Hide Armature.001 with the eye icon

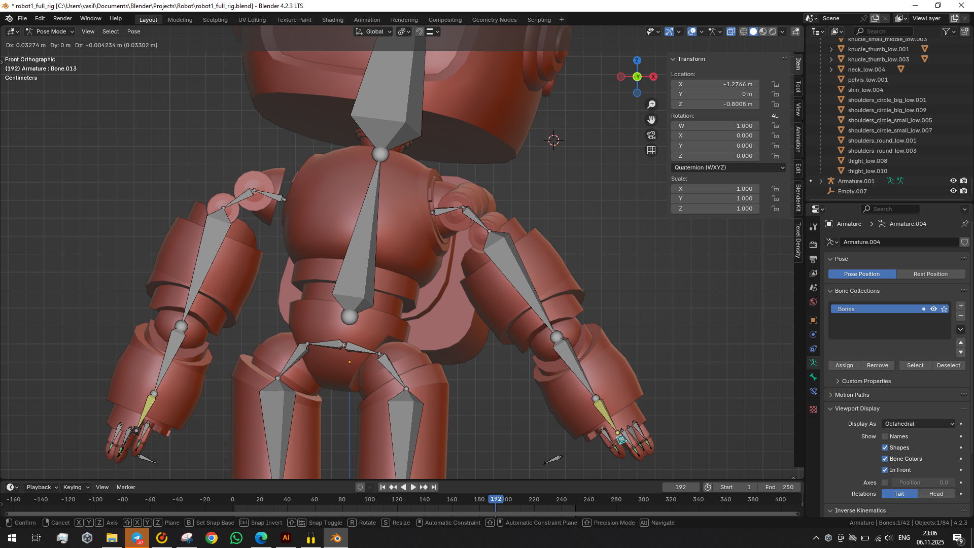[x=953, y=181]
